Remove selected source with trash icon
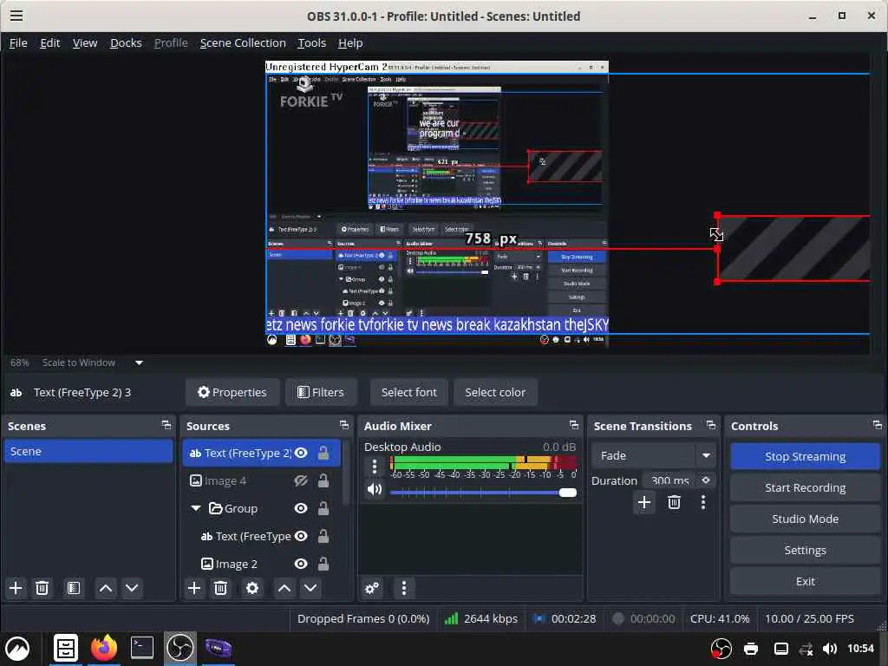Viewport: 888px width, 666px height. [x=221, y=588]
